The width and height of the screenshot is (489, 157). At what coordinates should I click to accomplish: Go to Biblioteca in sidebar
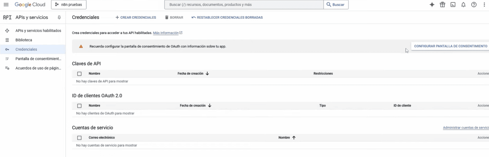point(24,40)
